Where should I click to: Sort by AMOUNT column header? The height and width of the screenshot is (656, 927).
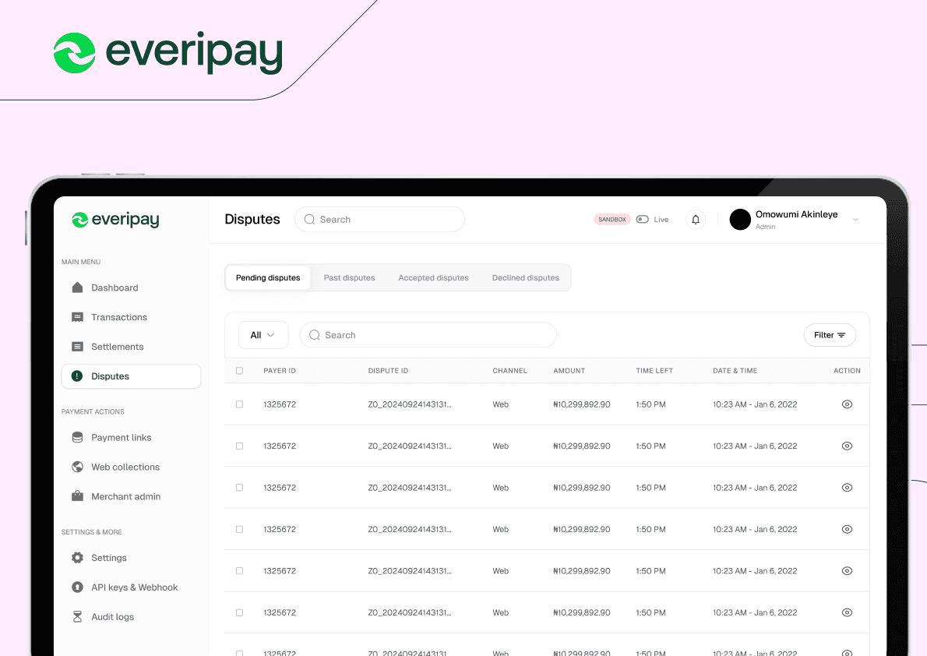[569, 371]
